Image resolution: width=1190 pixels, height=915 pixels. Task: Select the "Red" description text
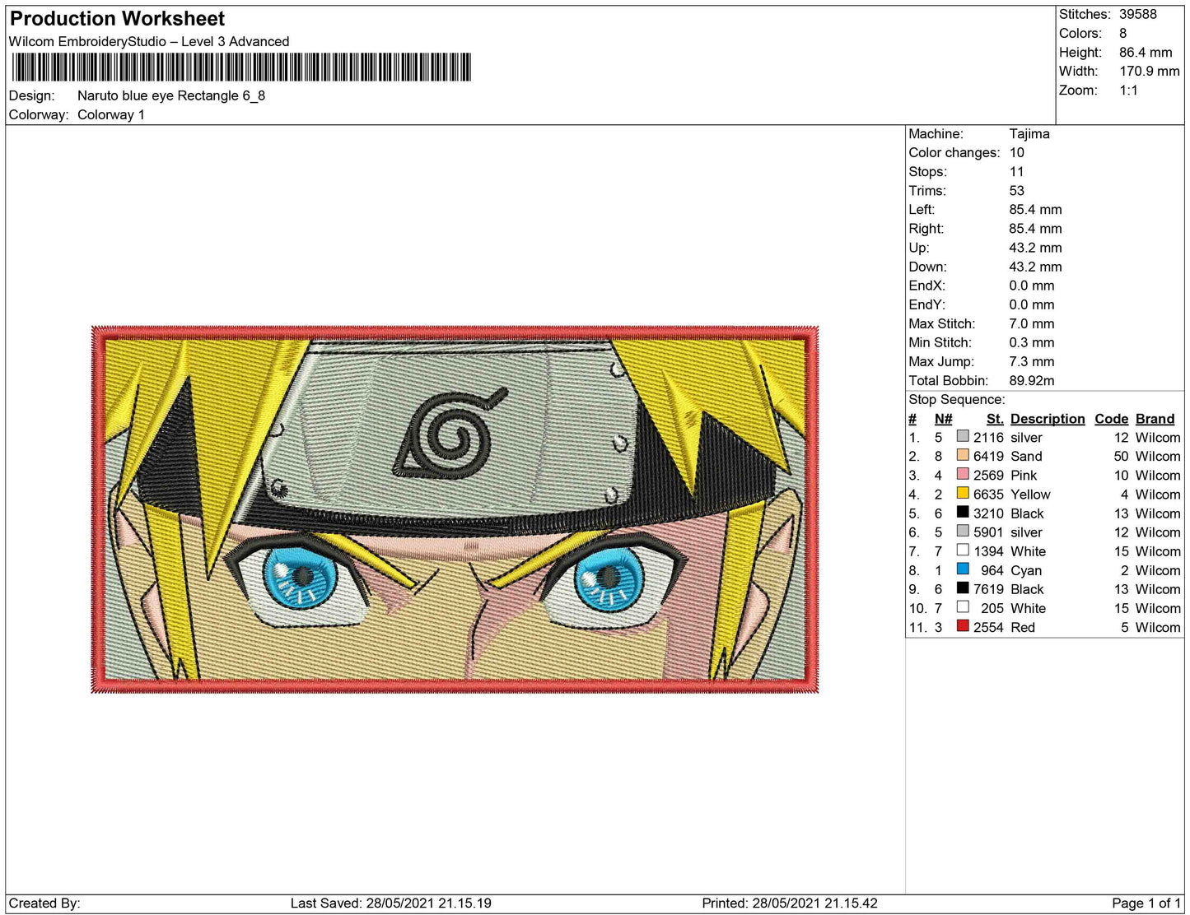[1023, 627]
